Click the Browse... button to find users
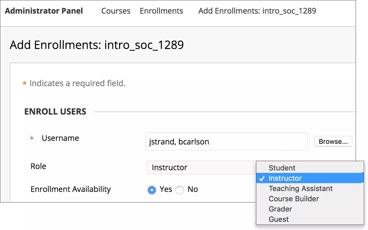The height and width of the screenshot is (230, 368). click(333, 141)
